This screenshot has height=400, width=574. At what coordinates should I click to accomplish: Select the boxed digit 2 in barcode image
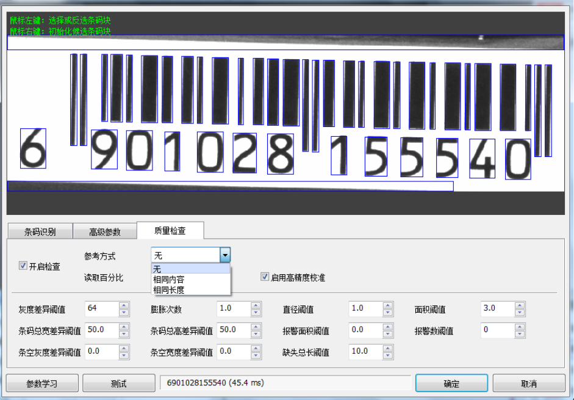[245, 153]
